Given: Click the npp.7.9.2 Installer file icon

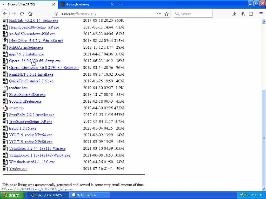Looking at the screenshot, I should 5,54.
